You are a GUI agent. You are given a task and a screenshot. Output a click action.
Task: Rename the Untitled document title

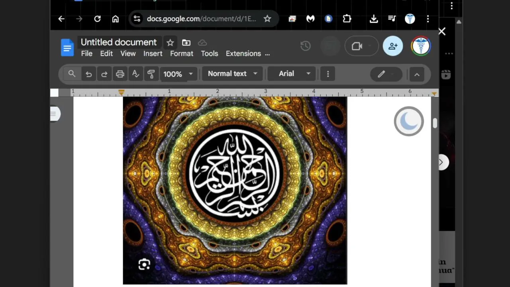pyautogui.click(x=119, y=42)
